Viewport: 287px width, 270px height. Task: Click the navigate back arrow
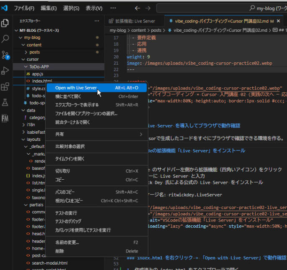(137, 8)
